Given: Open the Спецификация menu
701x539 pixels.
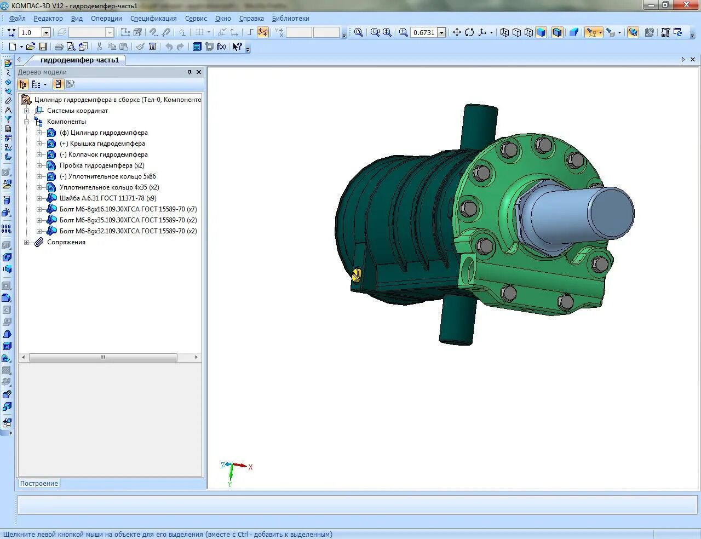Looking at the screenshot, I should (153, 18).
